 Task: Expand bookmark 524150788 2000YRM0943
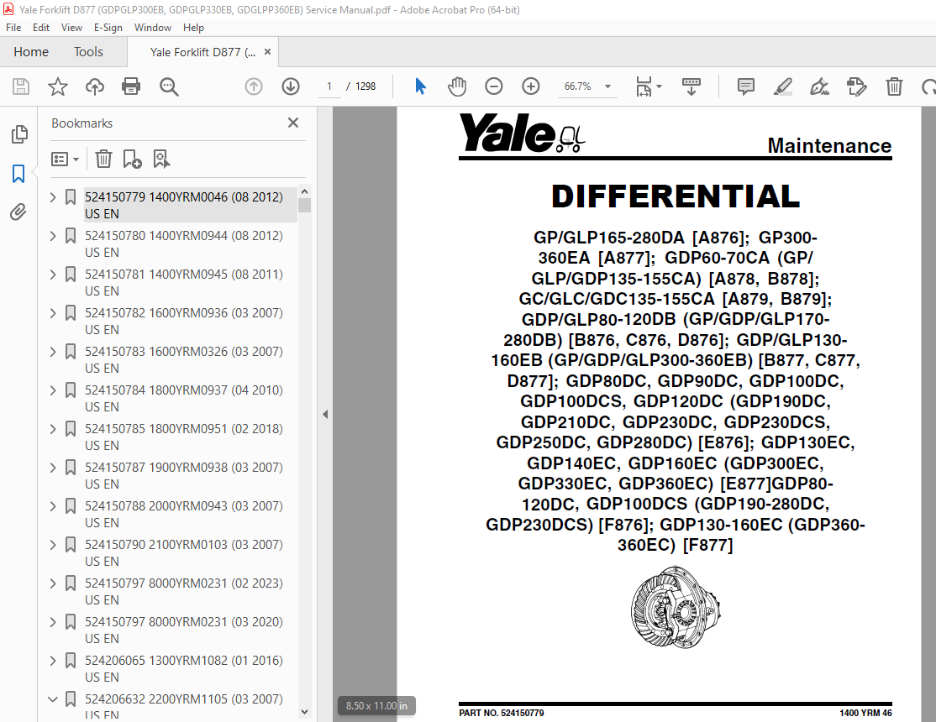click(53, 506)
